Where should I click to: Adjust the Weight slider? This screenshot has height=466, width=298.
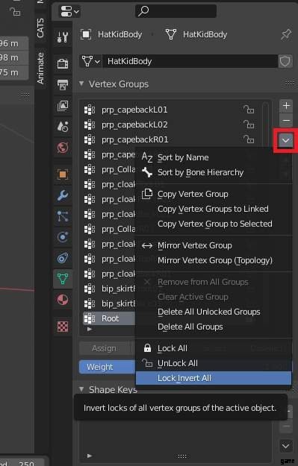(107, 367)
